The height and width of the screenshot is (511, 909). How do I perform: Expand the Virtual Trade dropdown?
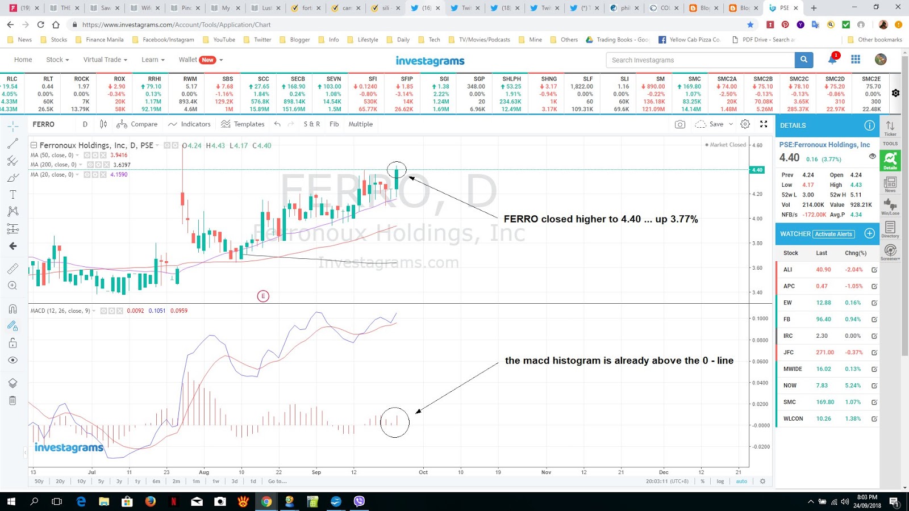click(105, 60)
